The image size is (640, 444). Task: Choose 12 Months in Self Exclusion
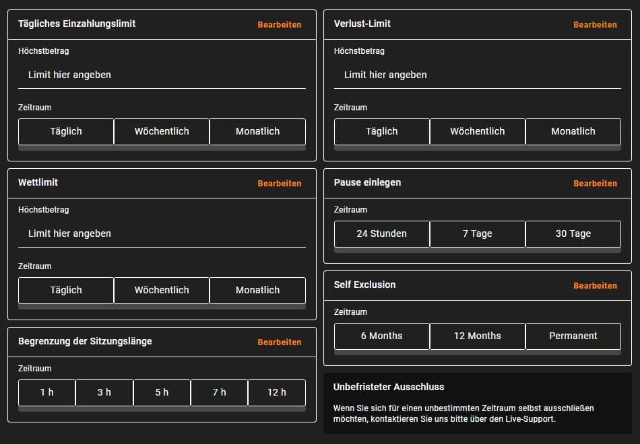tap(477, 336)
